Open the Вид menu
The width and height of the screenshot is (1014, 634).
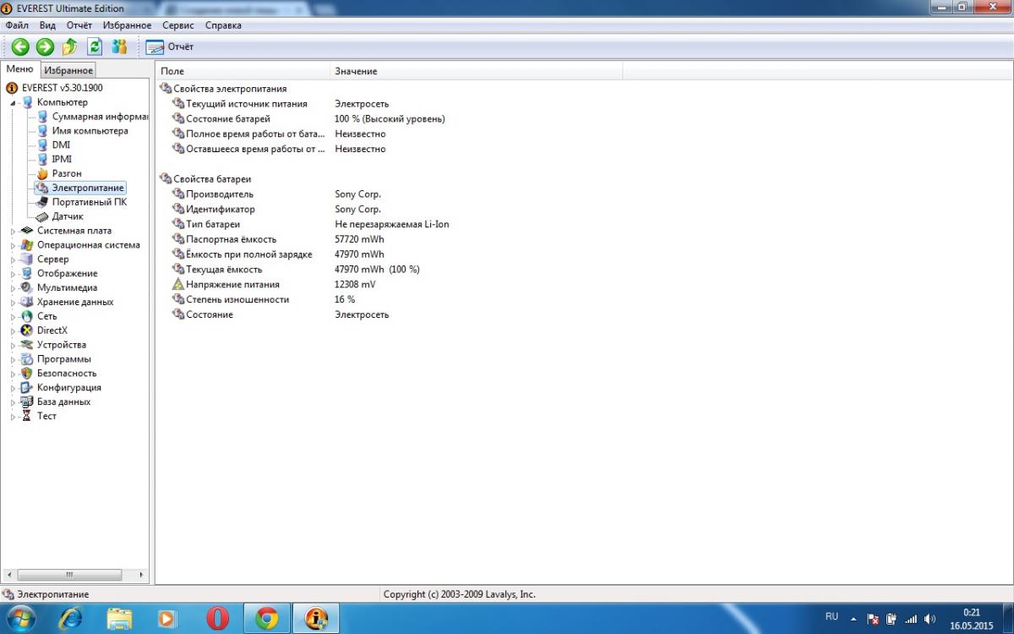pyautogui.click(x=47, y=25)
